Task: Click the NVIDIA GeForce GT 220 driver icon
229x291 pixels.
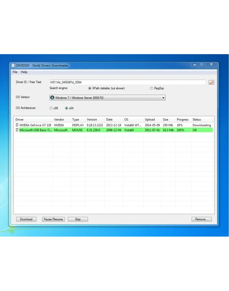Action: point(17,125)
